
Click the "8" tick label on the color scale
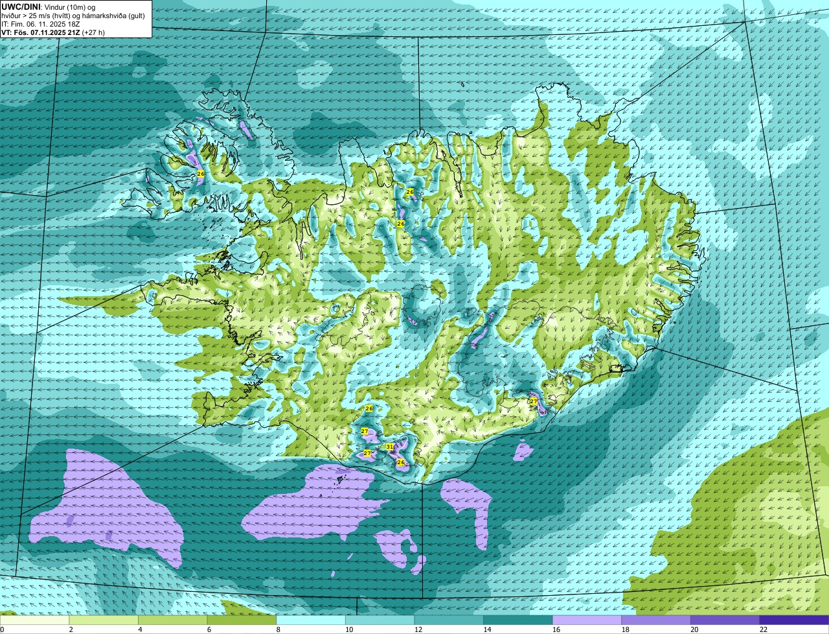point(278,629)
